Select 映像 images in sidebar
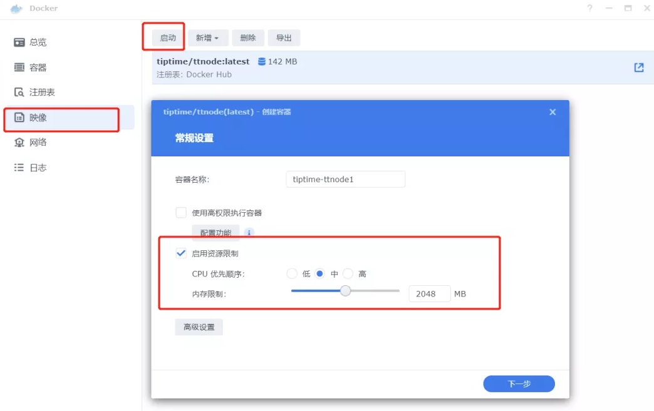654x411 pixels. point(38,118)
